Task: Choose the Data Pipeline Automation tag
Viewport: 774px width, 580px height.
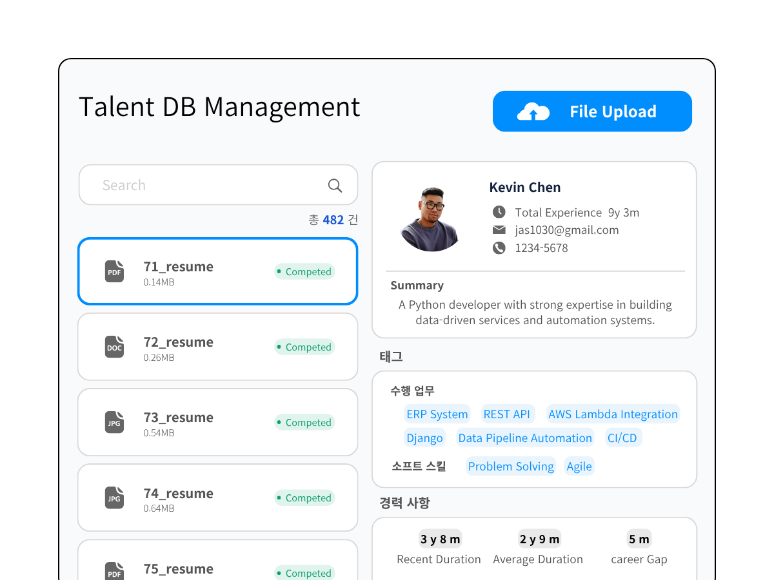Action: tap(524, 438)
